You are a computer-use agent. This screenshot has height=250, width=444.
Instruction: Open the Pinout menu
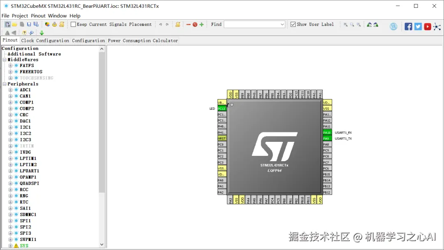[38, 16]
